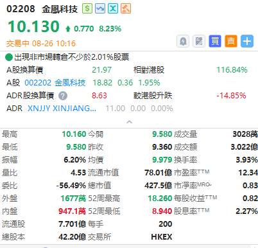Click the 昨收 value 9.360
This screenshot has width=258, height=248.
point(162,147)
